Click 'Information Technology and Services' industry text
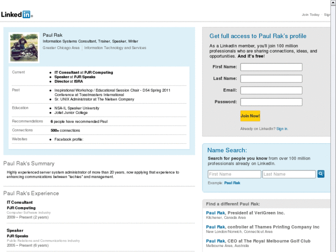Image resolution: width=336 pixels, height=252 pixels. pos(115,48)
